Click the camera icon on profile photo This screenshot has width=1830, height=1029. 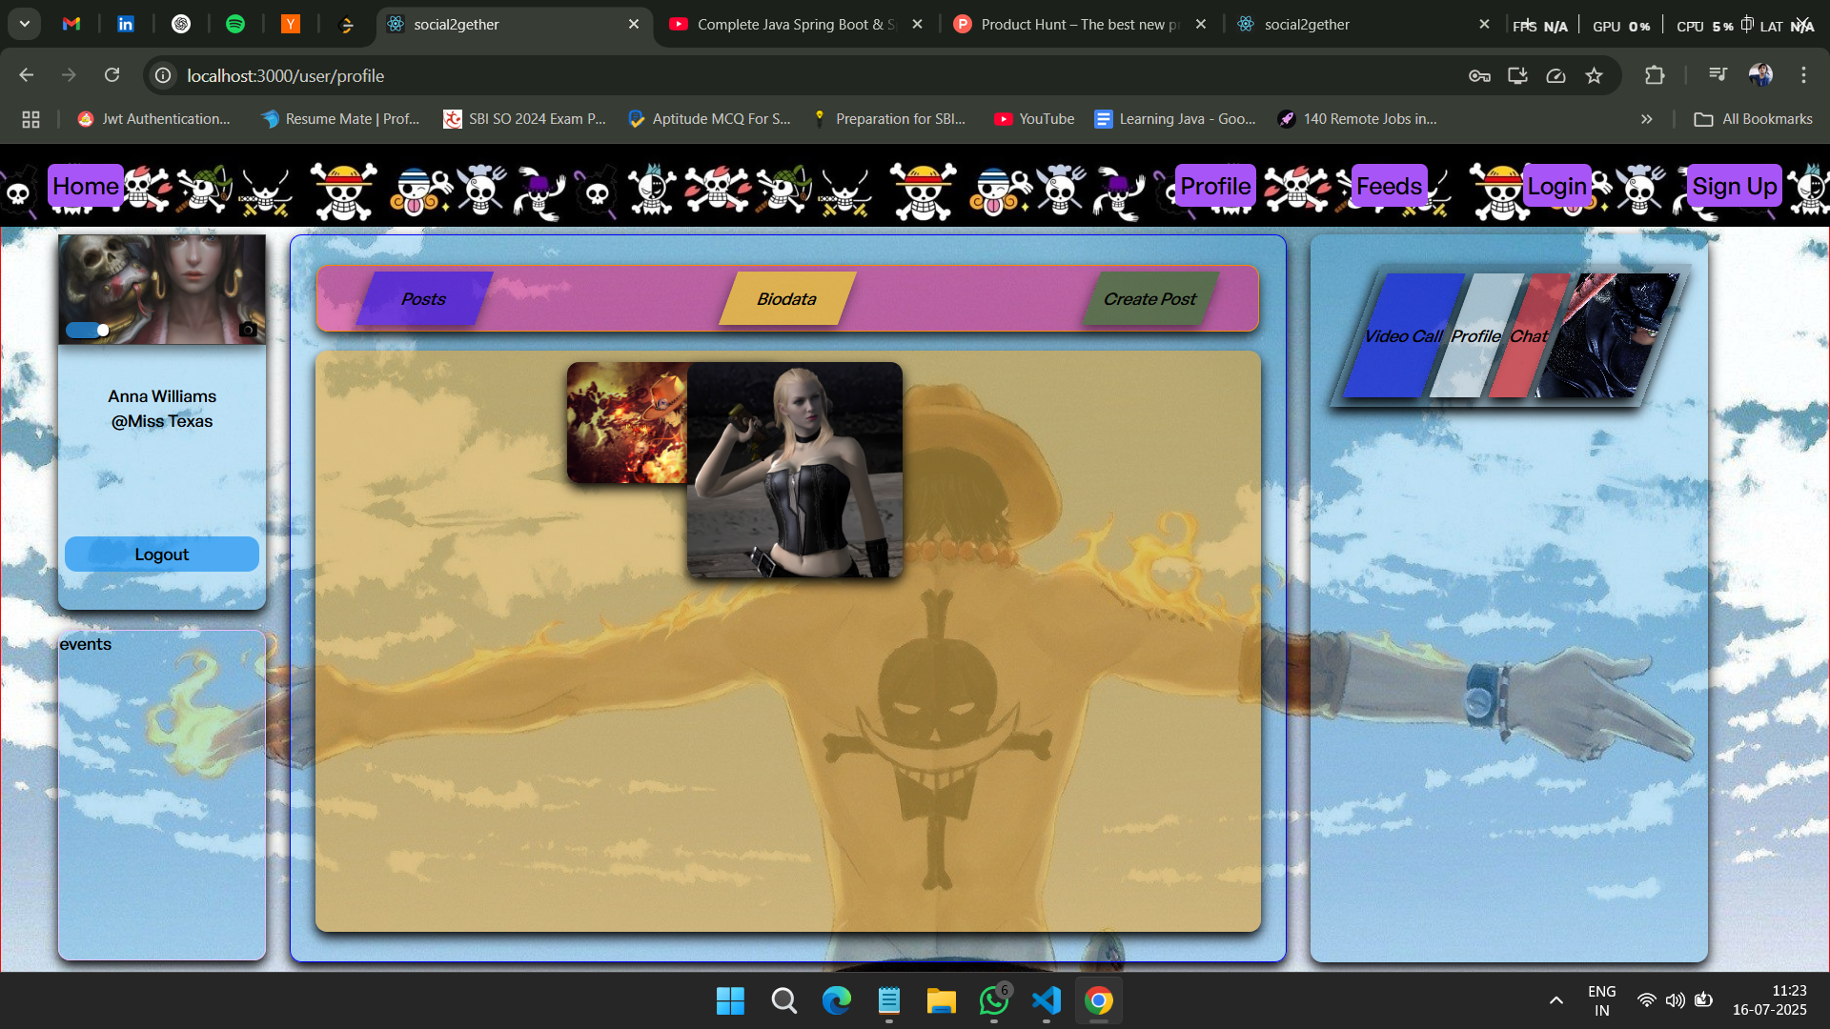coord(248,330)
